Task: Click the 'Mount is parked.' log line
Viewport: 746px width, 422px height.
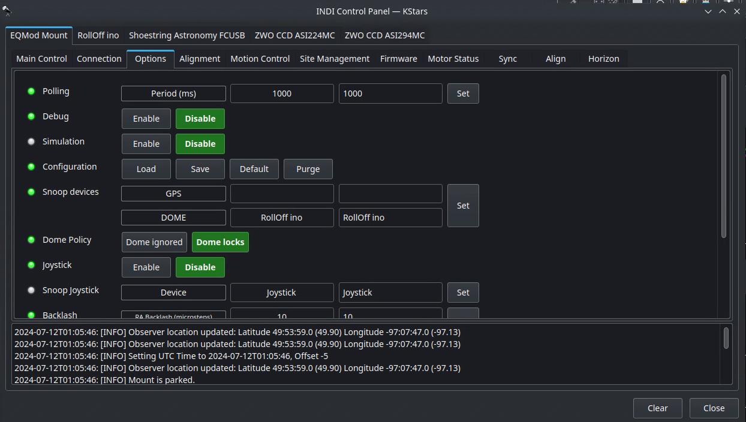Action: pos(104,380)
